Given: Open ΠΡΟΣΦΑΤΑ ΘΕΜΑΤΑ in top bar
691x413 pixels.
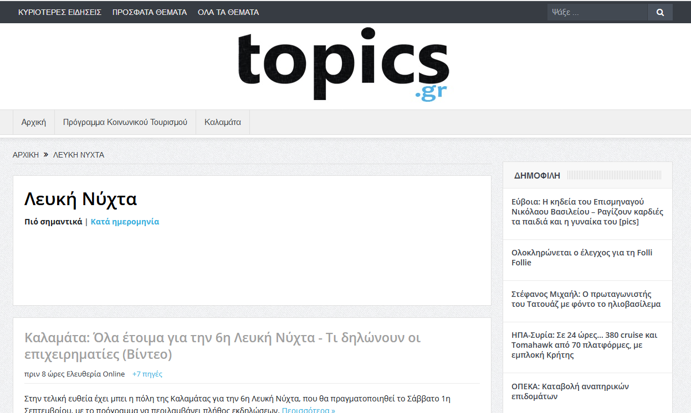Looking at the screenshot, I should (150, 12).
